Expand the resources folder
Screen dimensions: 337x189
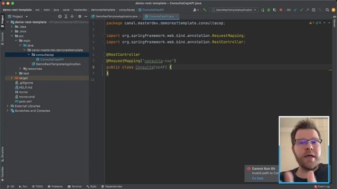[x=20, y=69]
